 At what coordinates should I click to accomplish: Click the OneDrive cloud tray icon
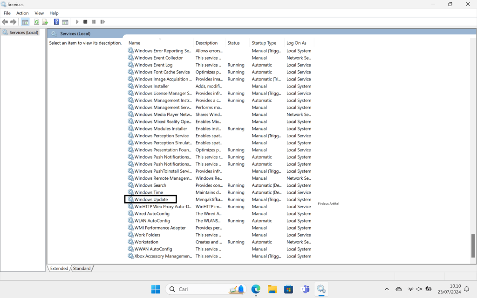(x=399, y=289)
